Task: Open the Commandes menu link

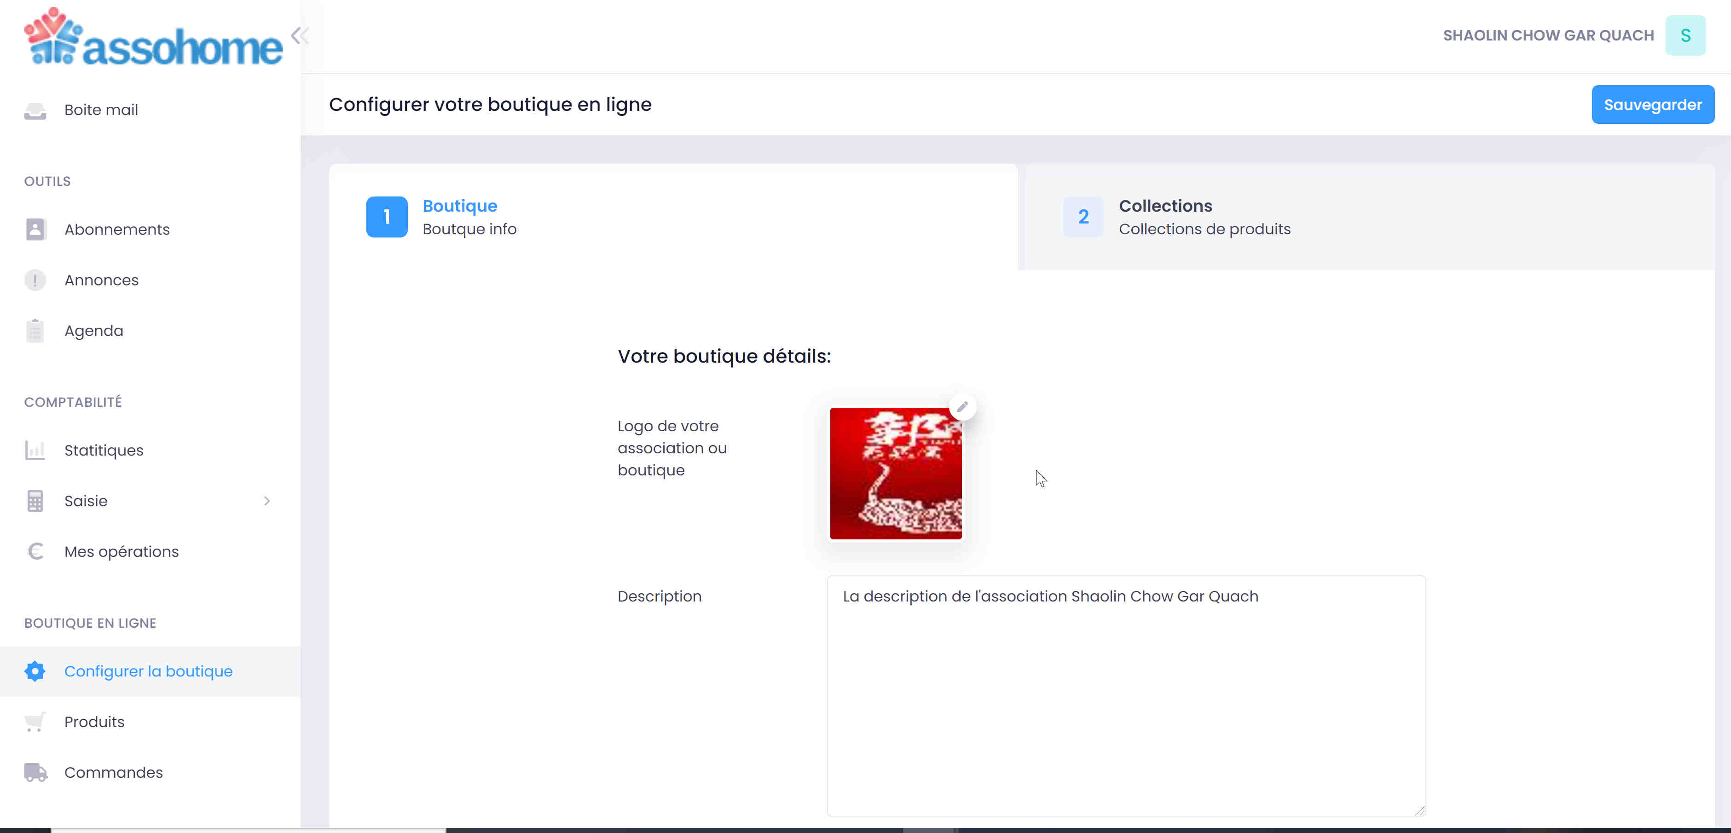Action: 114,773
